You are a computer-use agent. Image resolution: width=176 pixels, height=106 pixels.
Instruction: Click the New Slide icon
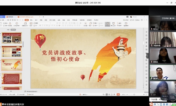[25, 23]
